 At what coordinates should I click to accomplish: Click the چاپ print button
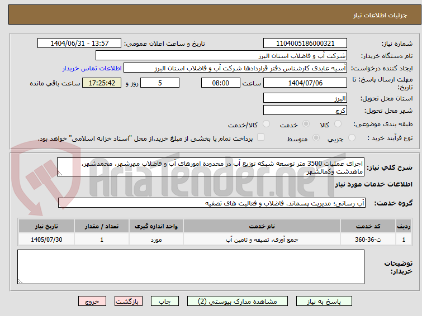pos(165,301)
